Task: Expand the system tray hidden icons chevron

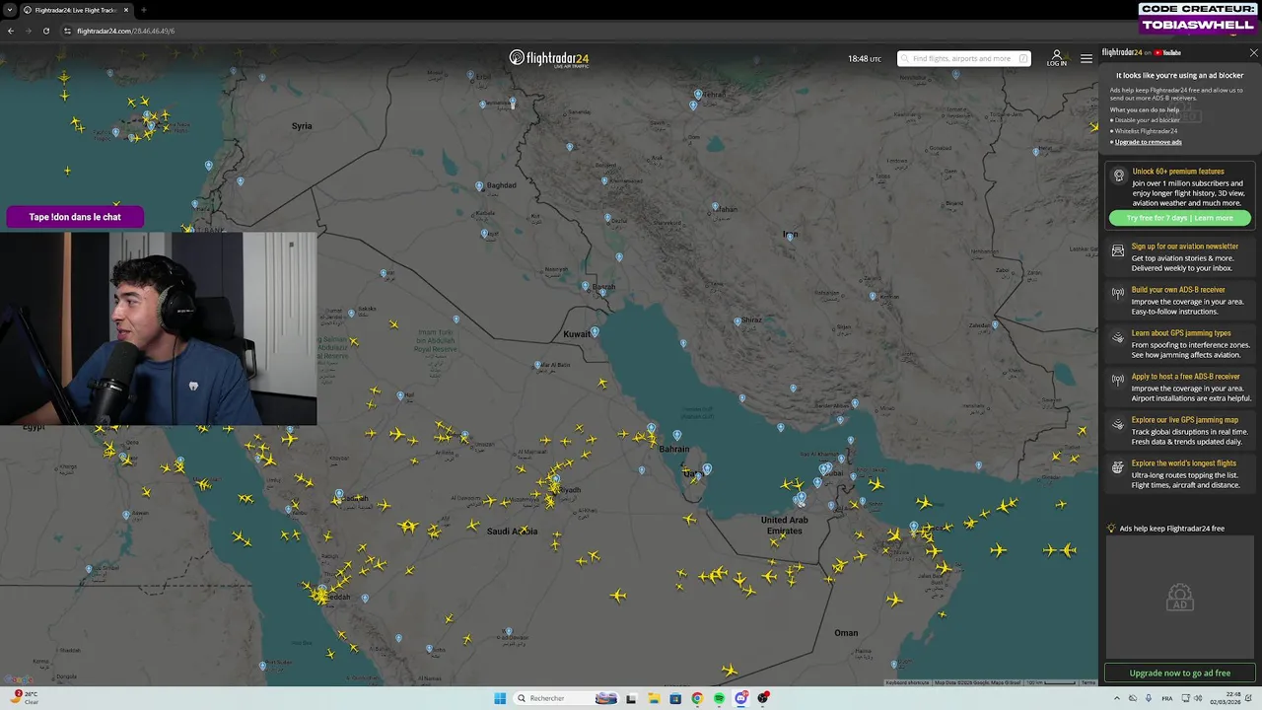Action: click(1117, 698)
